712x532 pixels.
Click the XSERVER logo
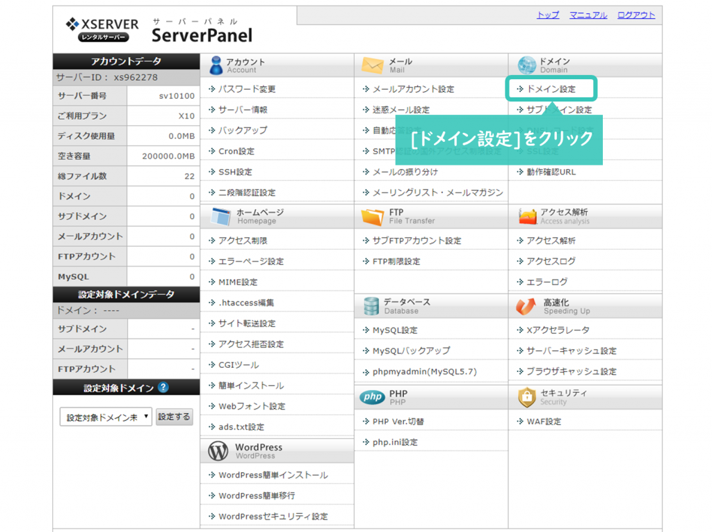(x=102, y=29)
